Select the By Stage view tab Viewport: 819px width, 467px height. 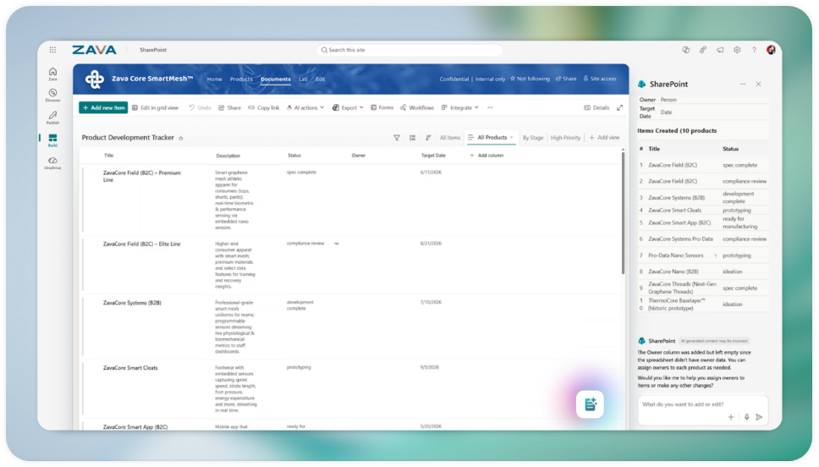pyautogui.click(x=533, y=138)
